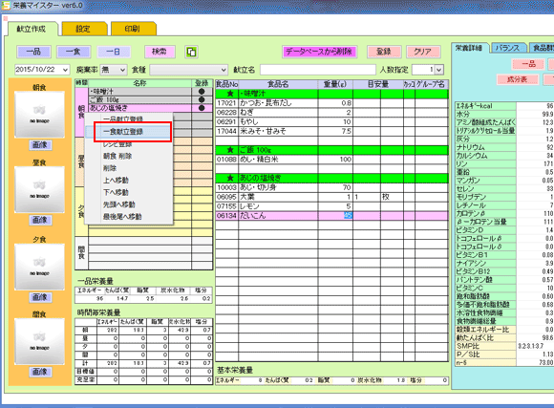Click the ビタミンC row in nutrition details

tap(504, 289)
